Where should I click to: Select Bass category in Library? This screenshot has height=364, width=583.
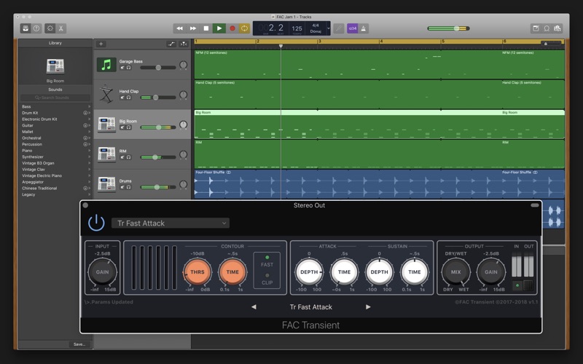click(26, 106)
